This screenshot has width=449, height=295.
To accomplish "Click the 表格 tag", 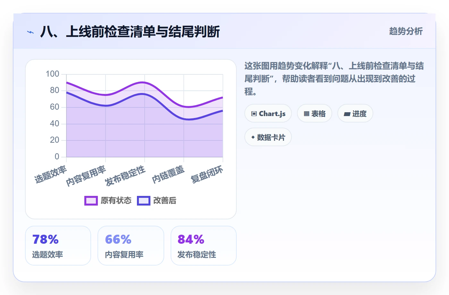I will coord(315,113).
